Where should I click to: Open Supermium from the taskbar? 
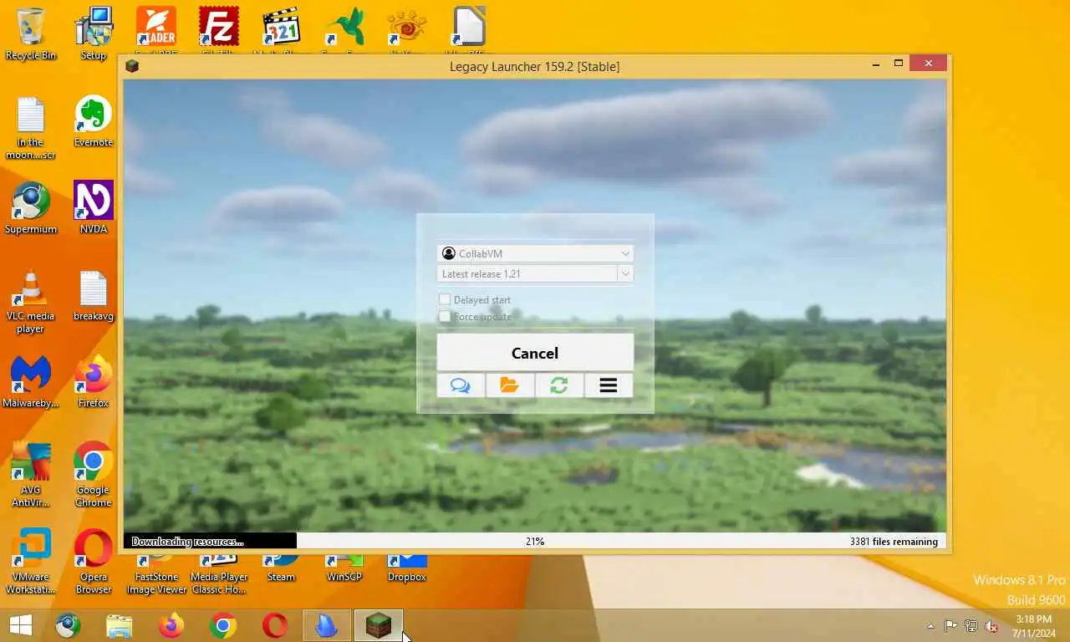68,625
